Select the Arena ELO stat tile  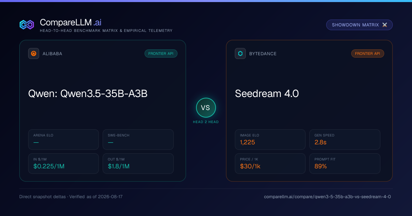[64, 140]
